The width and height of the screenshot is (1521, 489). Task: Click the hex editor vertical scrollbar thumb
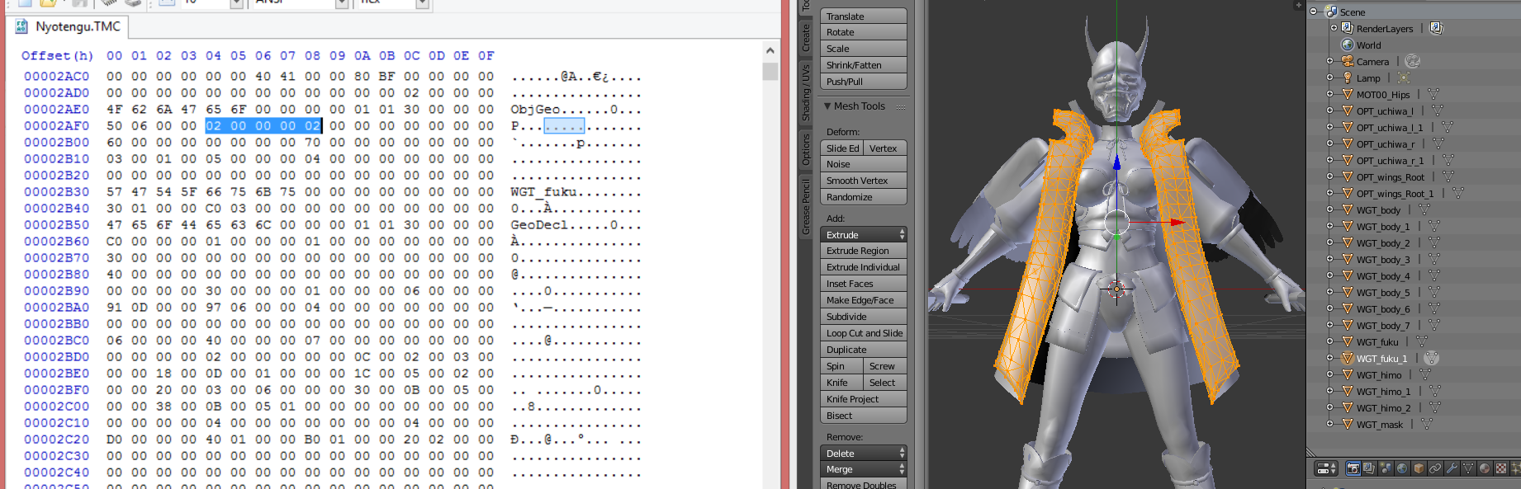pyautogui.click(x=770, y=71)
